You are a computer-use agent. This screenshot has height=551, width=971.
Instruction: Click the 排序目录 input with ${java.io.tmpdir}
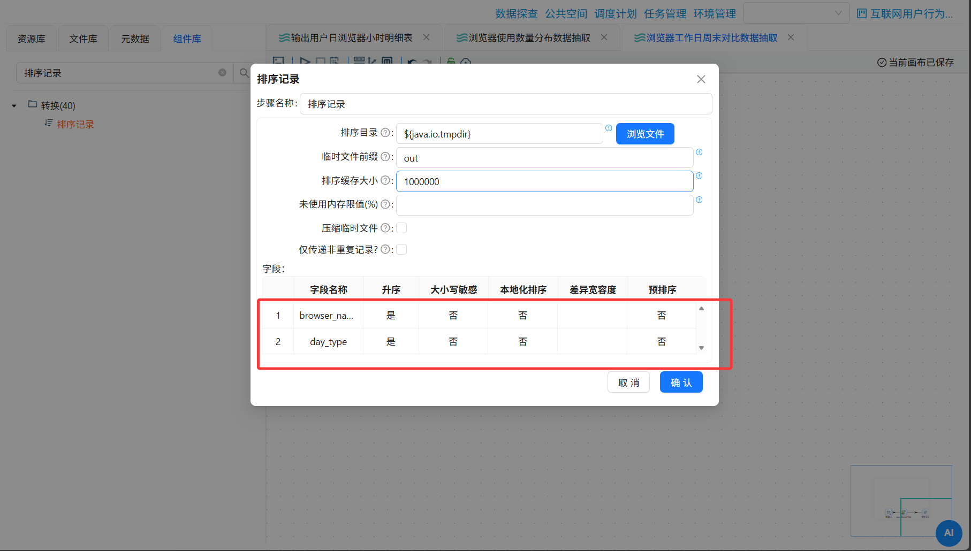499,134
